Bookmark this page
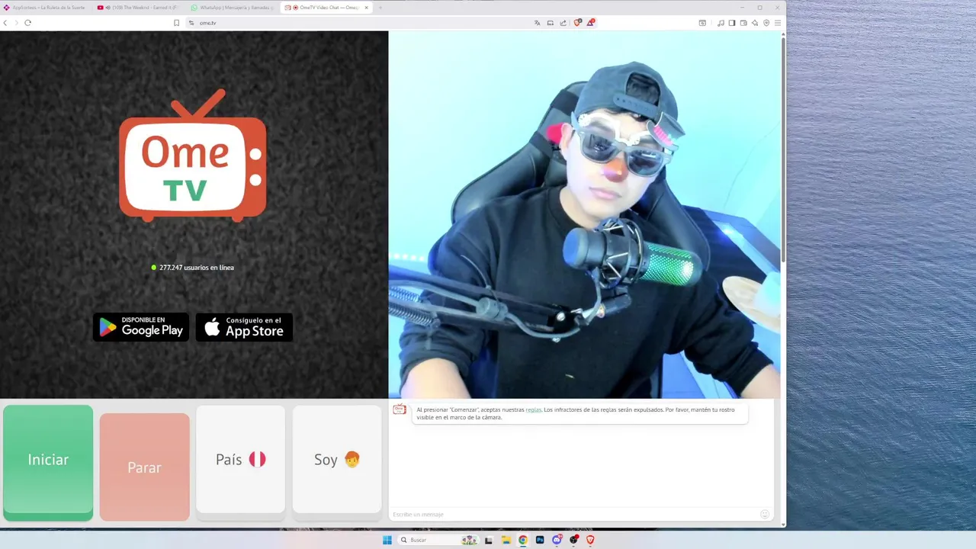This screenshot has width=976, height=549. coord(176,23)
